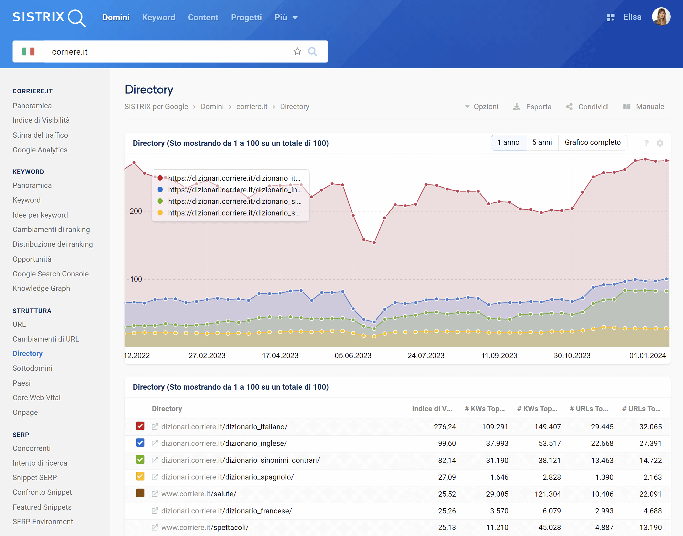The height and width of the screenshot is (536, 683).
Task: Uncheck the dizionario_spagnolo yellow checkbox
Action: pos(140,476)
